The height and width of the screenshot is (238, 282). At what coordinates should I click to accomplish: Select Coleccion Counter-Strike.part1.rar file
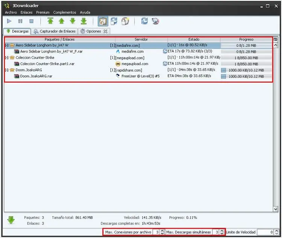click(x=47, y=64)
